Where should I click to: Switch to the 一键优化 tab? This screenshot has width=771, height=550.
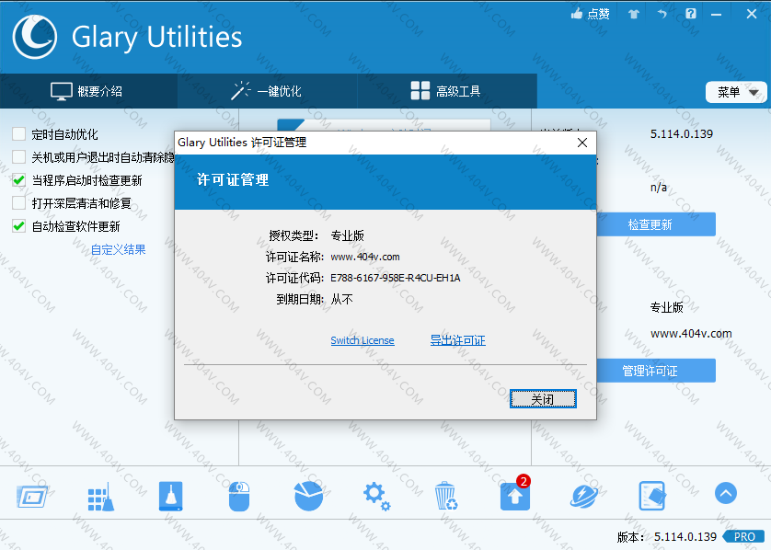(266, 91)
